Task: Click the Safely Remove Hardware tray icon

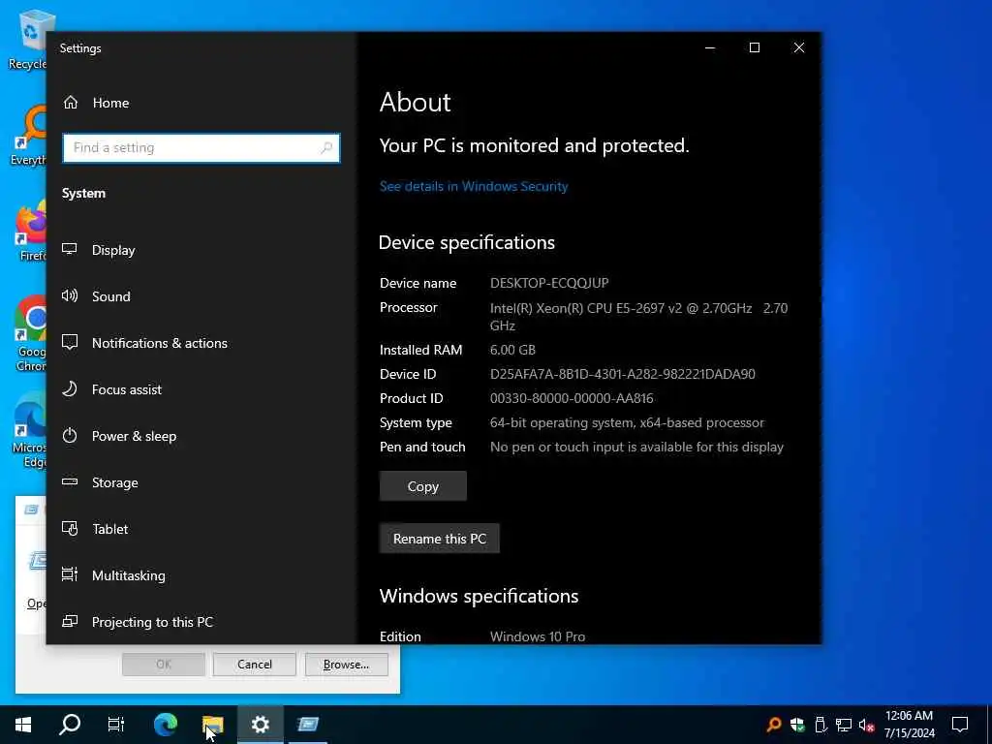Action: [821, 725]
